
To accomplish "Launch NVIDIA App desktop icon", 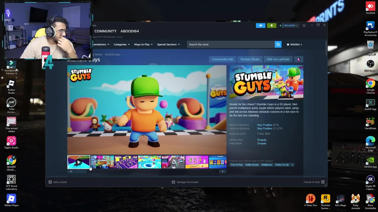I will (x=370, y=162).
